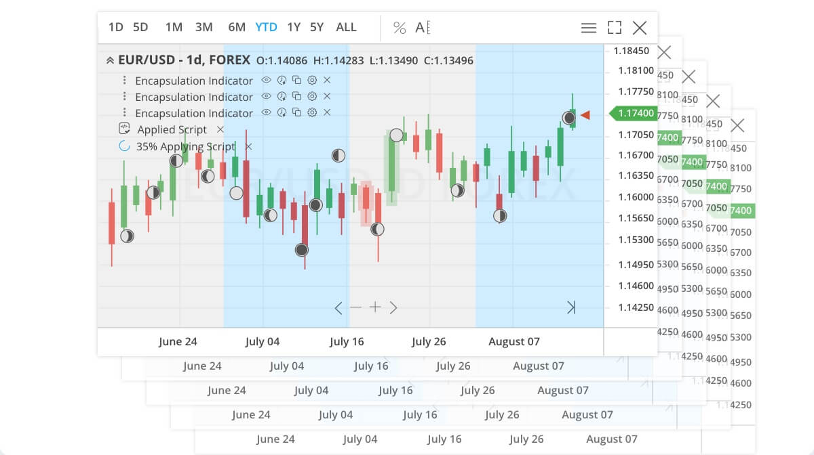Toggle visibility of third Encapsulation Indicator
This screenshot has height=455, width=814.
267,112
